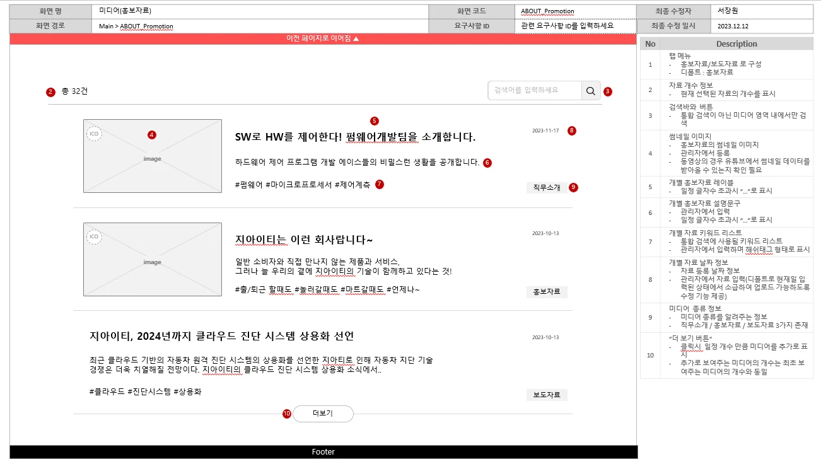This screenshot has height=464, width=821.
Task: Click the 미디어(홍보자료) screen name cell
Action: tap(260, 11)
